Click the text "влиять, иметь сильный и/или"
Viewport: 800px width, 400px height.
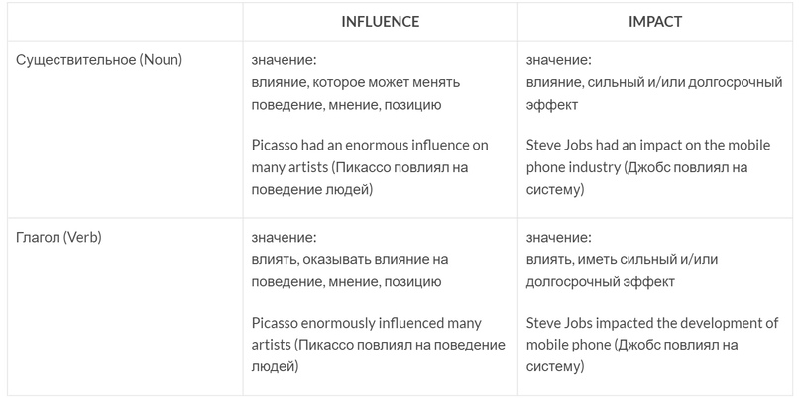(x=622, y=259)
